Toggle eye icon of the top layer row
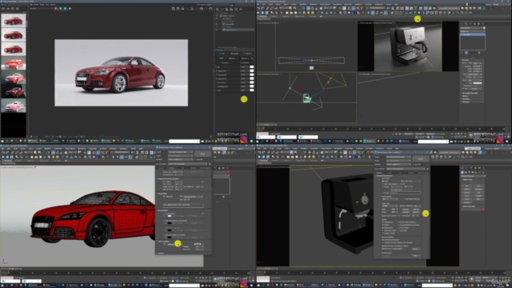Viewport: 512px width, 288px height. coord(217,16)
